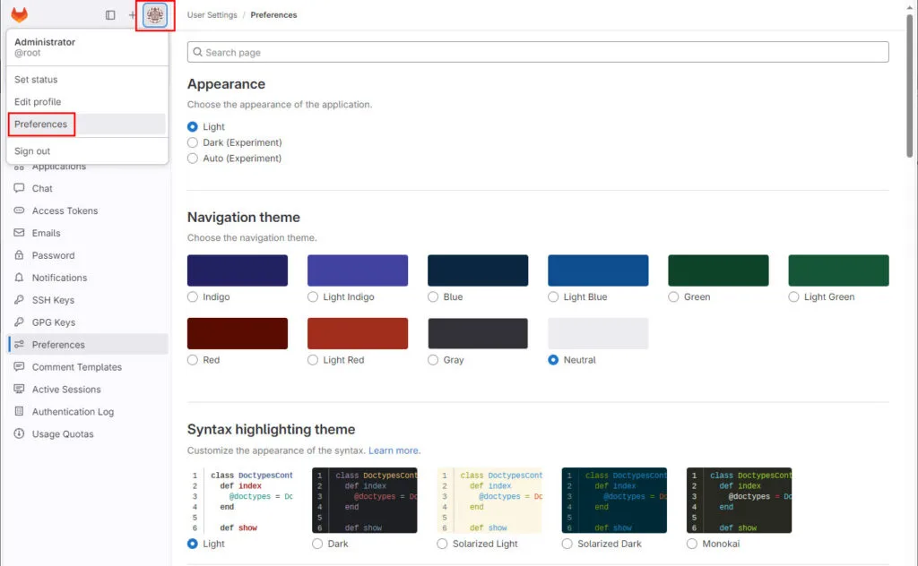The height and width of the screenshot is (566, 918).
Task: Choose the Light Indigo navigation theme radio
Action: [x=313, y=297]
